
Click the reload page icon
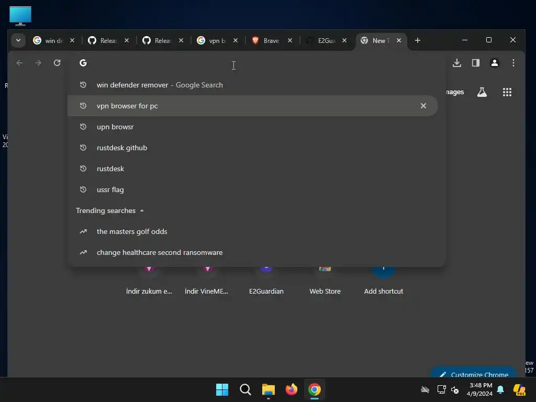(x=57, y=63)
